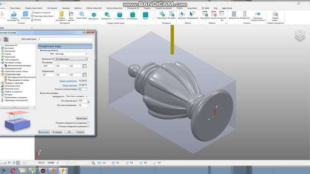310x174 pixels.
Task: Open the Инструмент ribbon tab
Action: point(52,8)
